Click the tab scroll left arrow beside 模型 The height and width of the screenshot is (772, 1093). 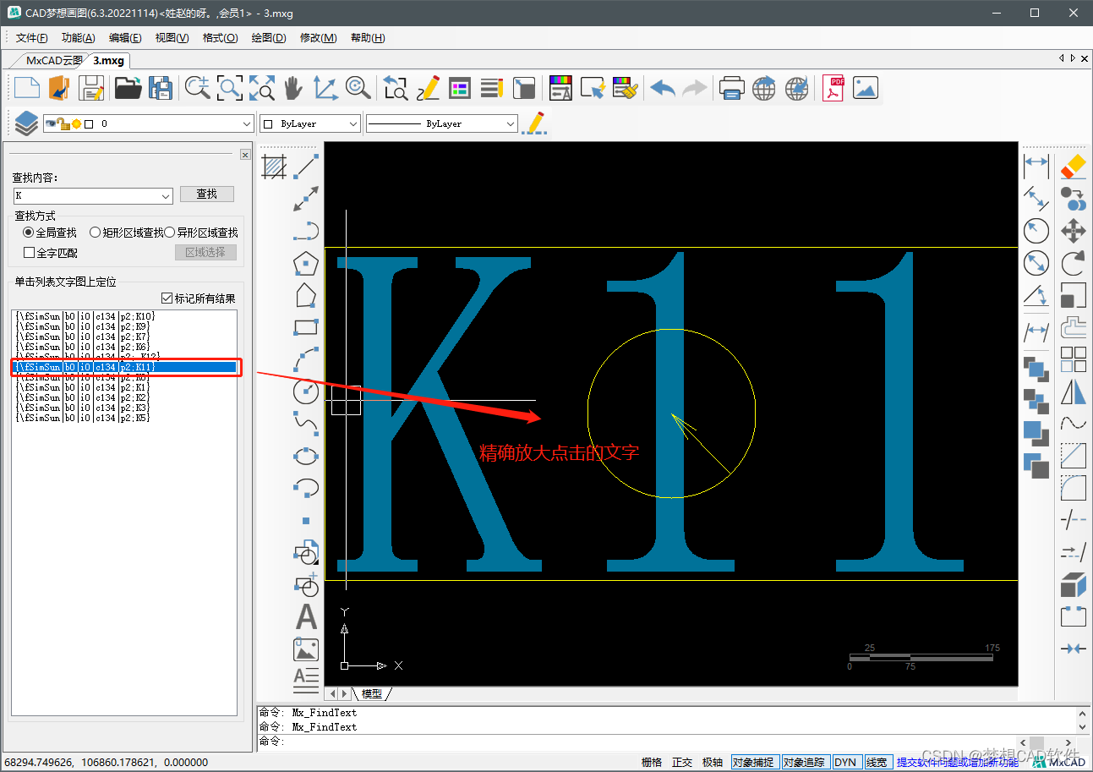[332, 693]
